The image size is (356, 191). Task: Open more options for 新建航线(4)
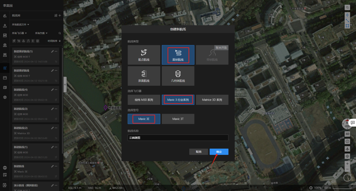(x=56, y=90)
